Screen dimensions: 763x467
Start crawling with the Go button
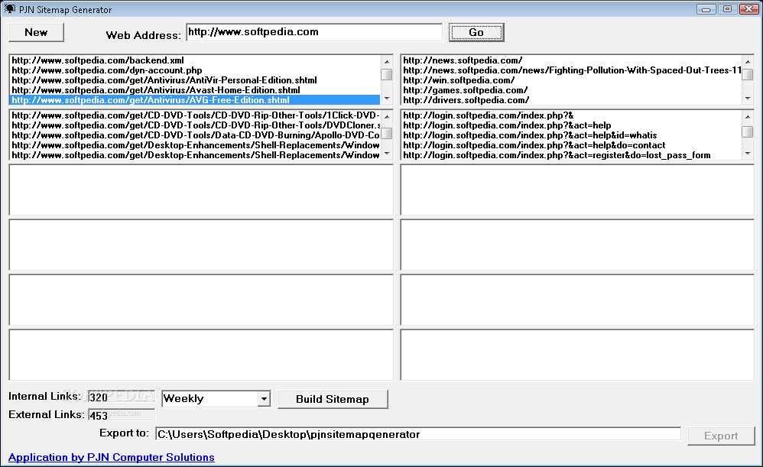pyautogui.click(x=476, y=33)
